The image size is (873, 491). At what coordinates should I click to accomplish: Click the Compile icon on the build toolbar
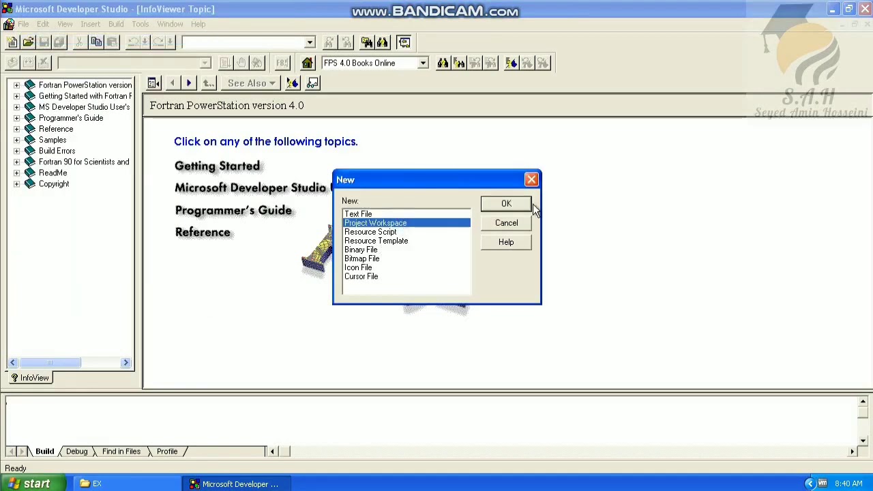[12, 63]
